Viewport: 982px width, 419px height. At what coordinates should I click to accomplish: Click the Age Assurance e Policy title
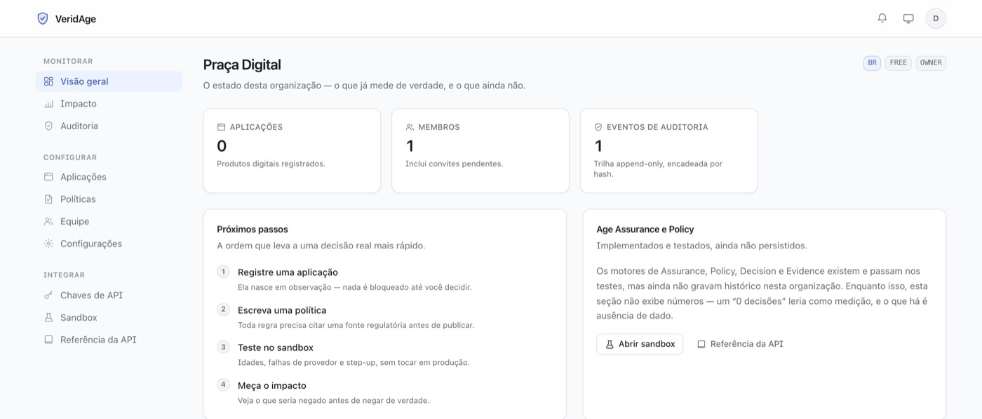click(x=645, y=230)
